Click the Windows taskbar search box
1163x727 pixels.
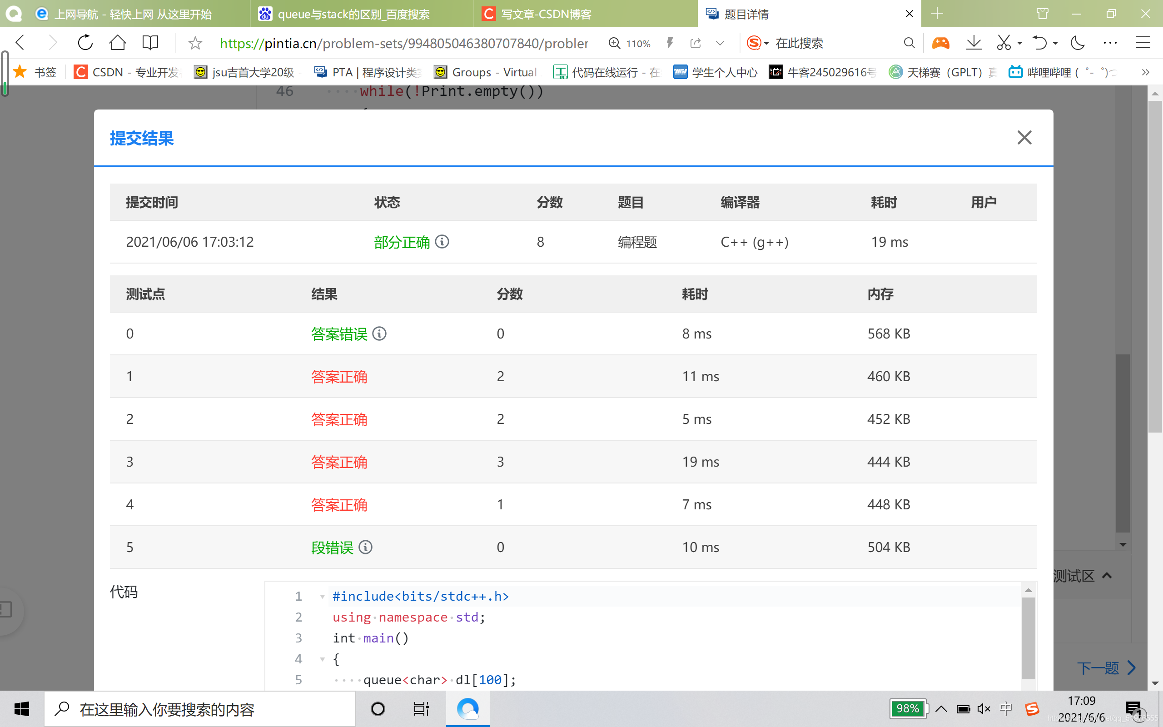200,709
